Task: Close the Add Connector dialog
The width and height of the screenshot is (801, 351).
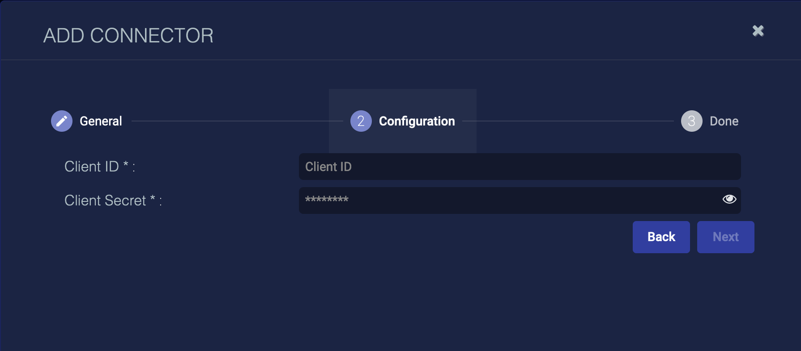Action: tap(758, 31)
